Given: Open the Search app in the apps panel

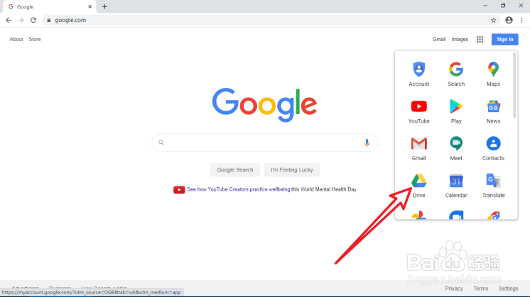Looking at the screenshot, I should tap(456, 74).
